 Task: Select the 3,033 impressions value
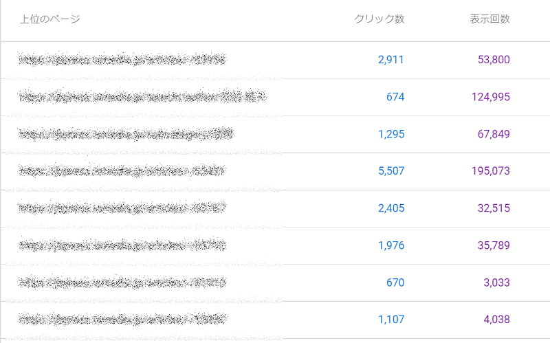point(496,283)
